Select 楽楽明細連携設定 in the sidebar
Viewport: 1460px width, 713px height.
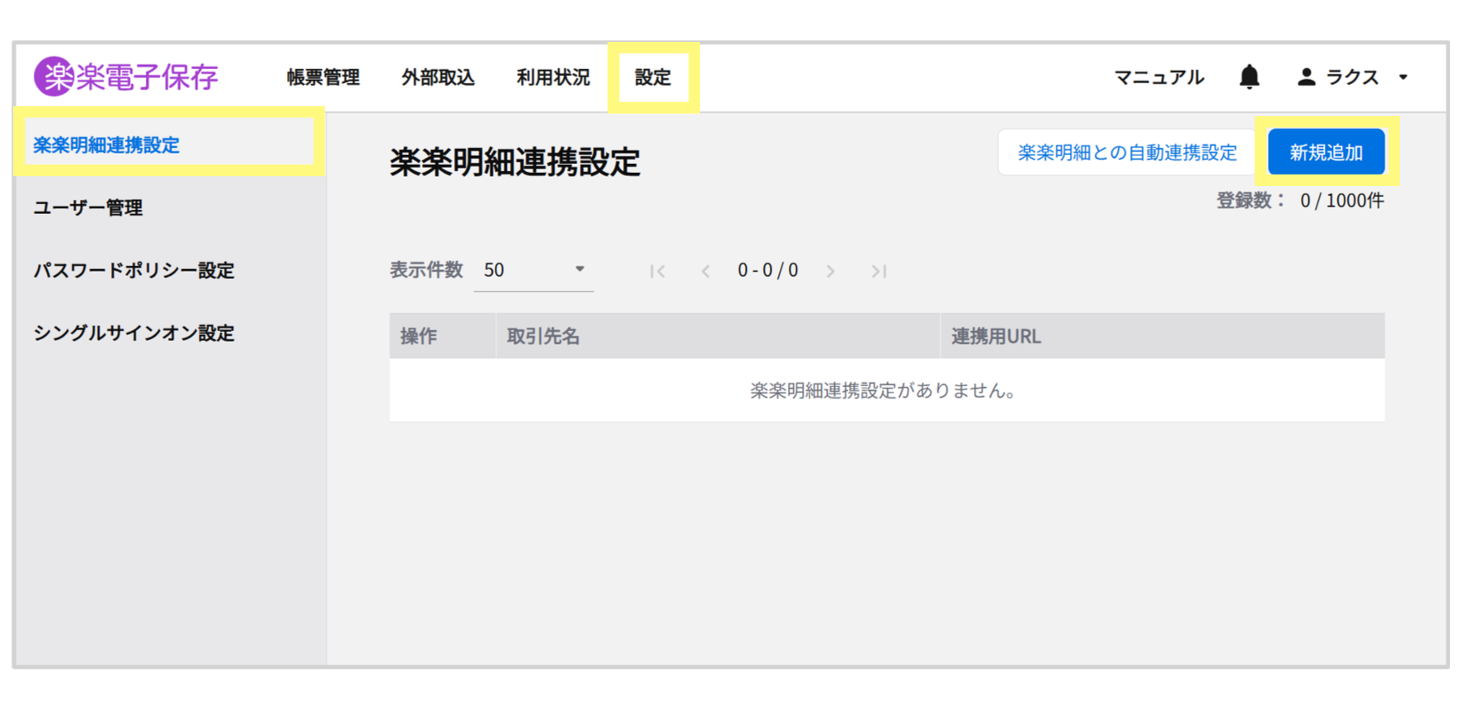coord(106,145)
